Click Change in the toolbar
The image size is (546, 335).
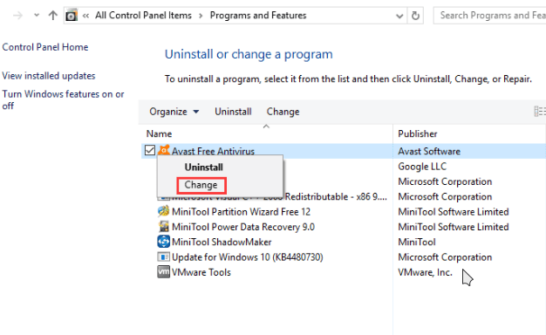pos(283,112)
